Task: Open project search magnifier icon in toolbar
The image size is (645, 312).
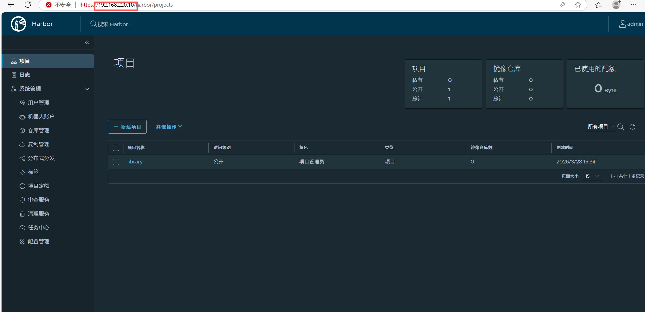Action: [621, 127]
